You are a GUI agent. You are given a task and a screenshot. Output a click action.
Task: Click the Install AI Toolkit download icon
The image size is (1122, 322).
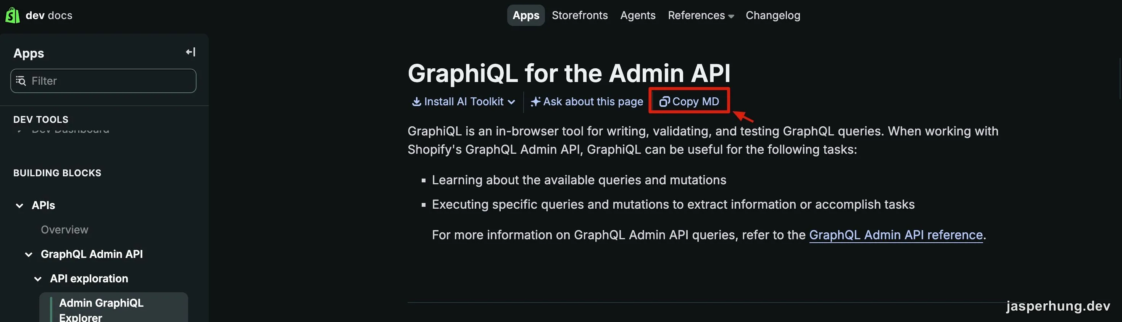(416, 101)
